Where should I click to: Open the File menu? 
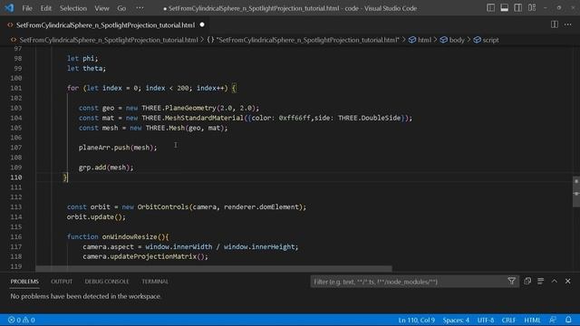tap(27, 8)
